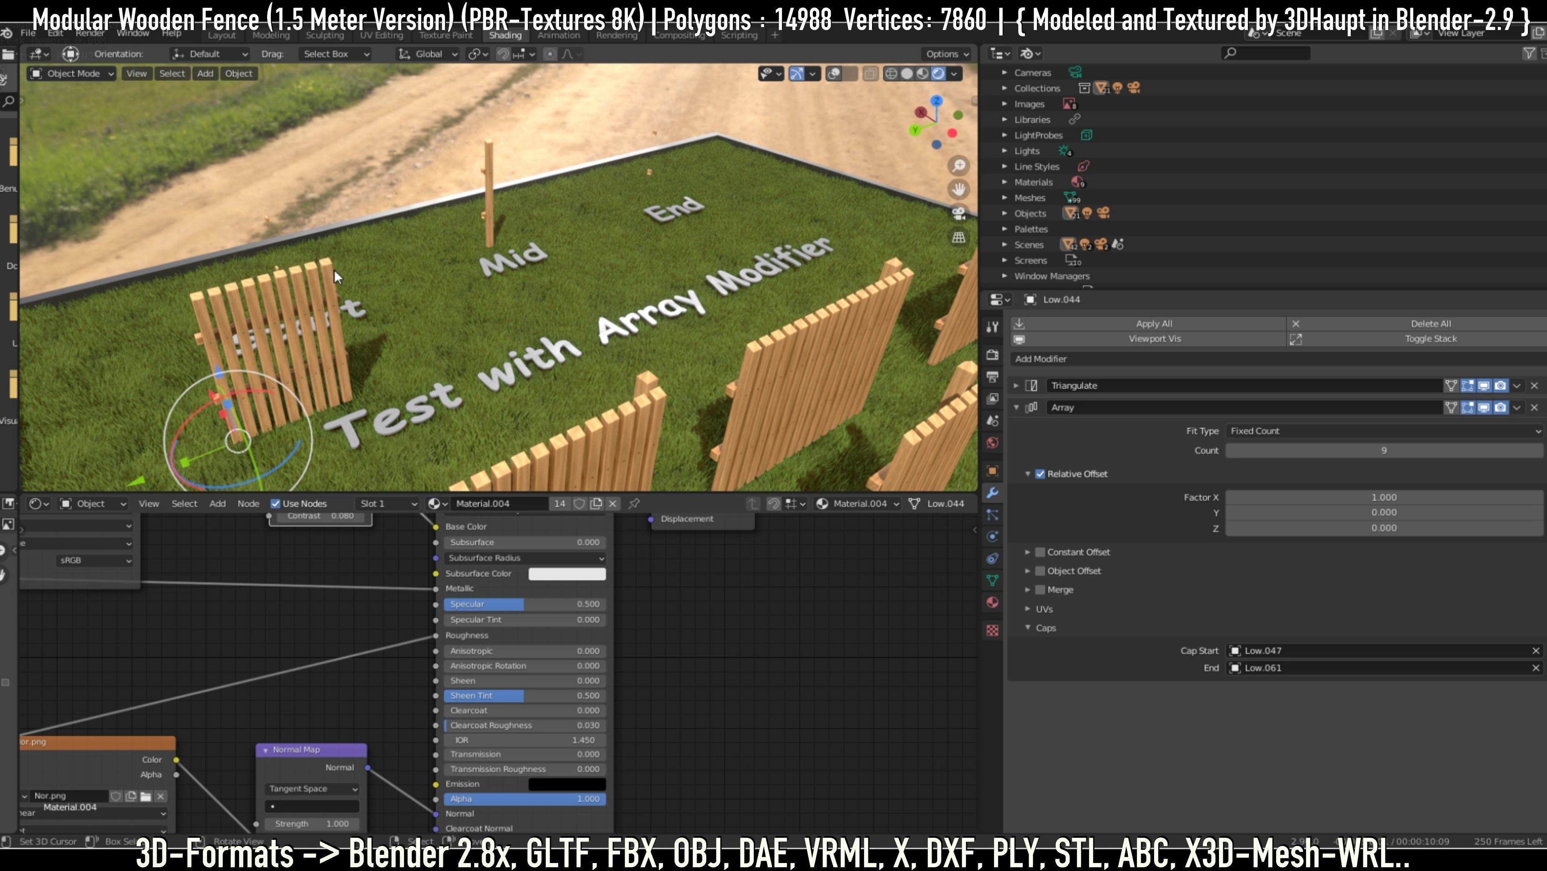The width and height of the screenshot is (1547, 871).
Task: Uncheck the Relative Offset checkbox
Action: click(1040, 474)
